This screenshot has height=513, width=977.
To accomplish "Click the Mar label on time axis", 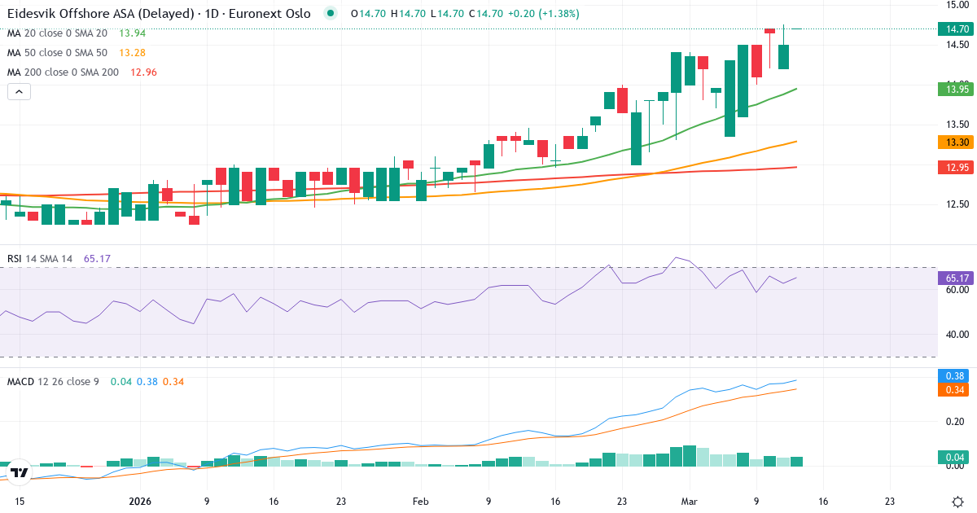I will (690, 502).
